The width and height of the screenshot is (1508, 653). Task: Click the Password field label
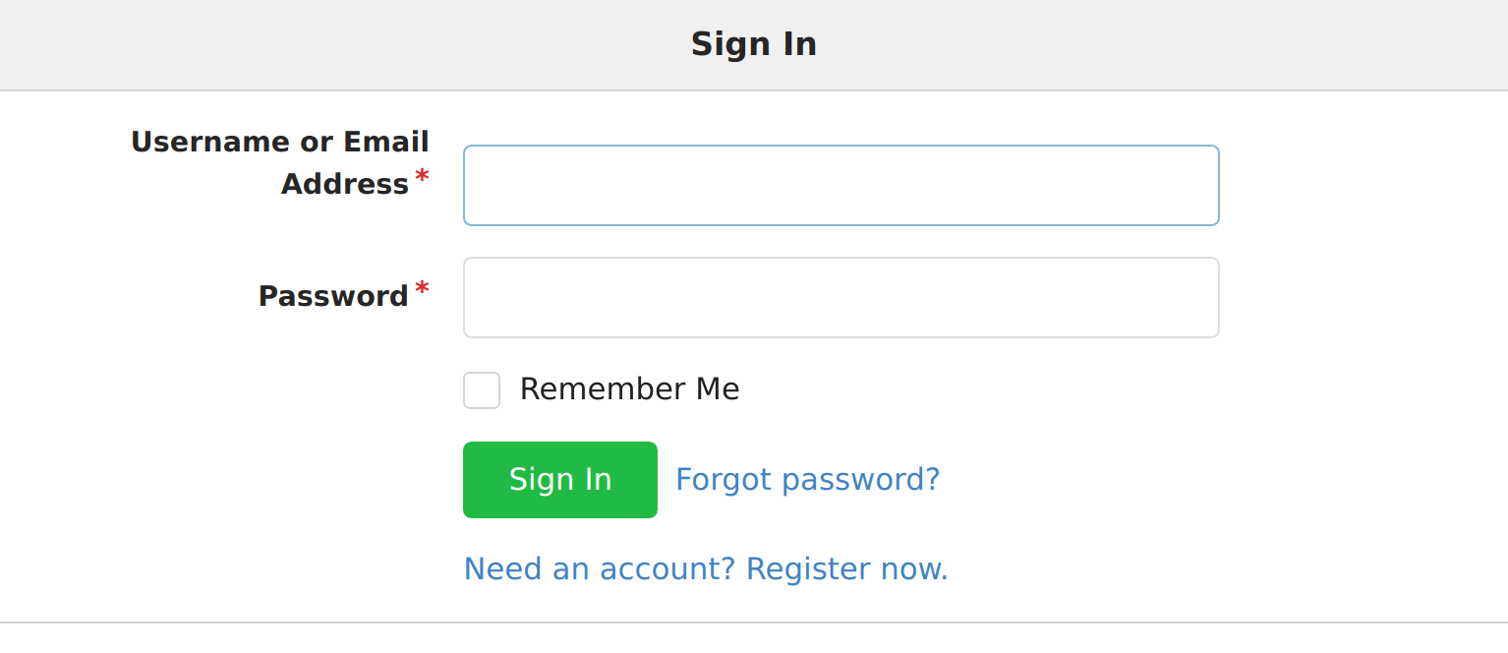coord(333,296)
